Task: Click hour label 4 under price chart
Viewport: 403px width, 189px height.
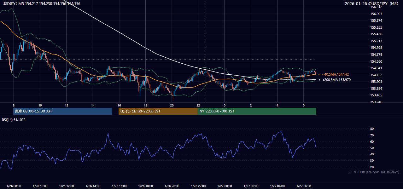Action: pyautogui.click(x=277, y=105)
